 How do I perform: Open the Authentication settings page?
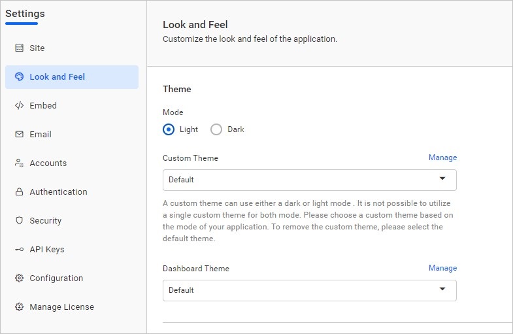click(58, 192)
